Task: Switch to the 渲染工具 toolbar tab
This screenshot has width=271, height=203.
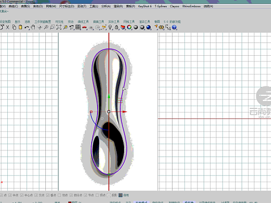Action: [144, 22]
